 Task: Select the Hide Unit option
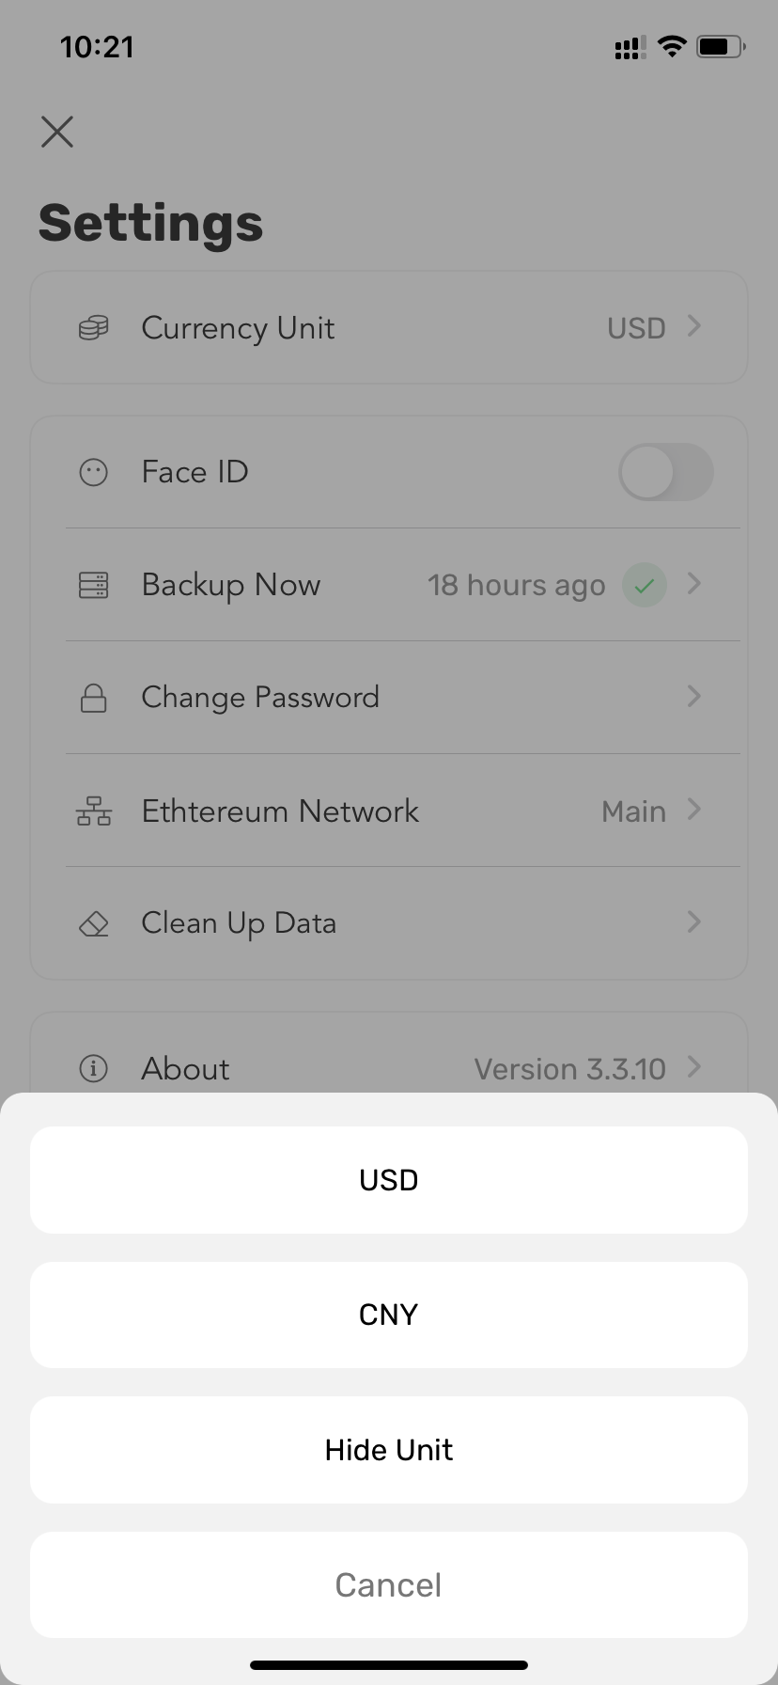click(389, 1450)
